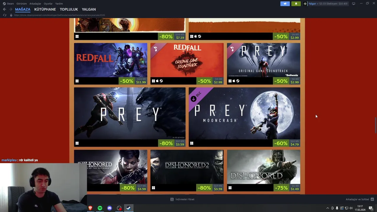Click the page vertical scrollbar thumb
Image resolution: width=377 pixels, height=212 pixels.
376,125
